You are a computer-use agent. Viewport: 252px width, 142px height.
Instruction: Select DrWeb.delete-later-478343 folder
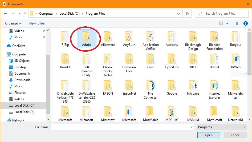coord(65,91)
